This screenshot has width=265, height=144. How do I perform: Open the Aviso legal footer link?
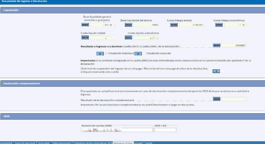click(x=44, y=143)
